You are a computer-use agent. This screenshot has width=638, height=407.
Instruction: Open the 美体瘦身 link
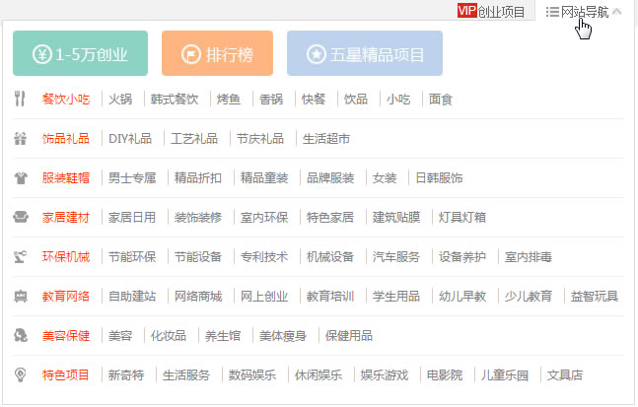(283, 335)
